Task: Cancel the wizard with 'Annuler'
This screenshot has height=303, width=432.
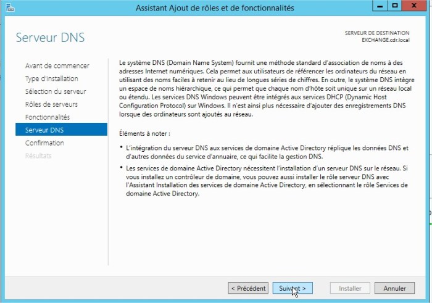Action: (x=394, y=288)
